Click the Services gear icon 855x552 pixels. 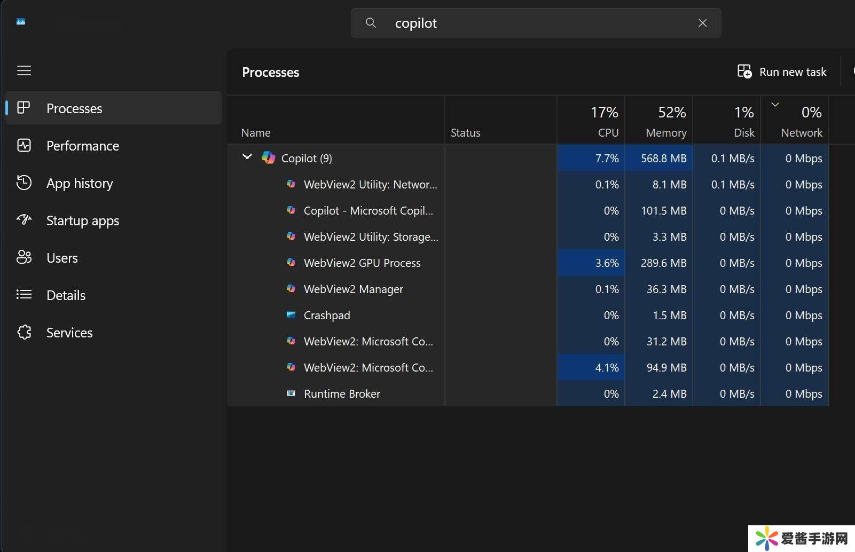(x=24, y=332)
